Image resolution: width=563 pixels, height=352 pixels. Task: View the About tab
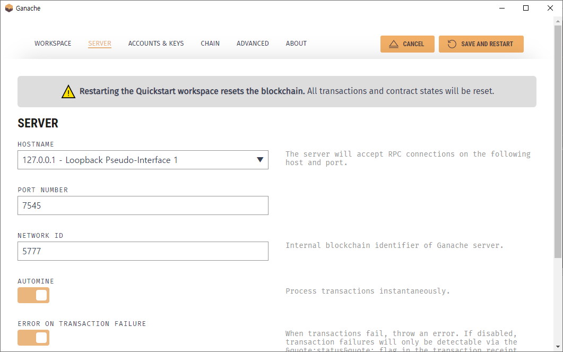(x=296, y=44)
